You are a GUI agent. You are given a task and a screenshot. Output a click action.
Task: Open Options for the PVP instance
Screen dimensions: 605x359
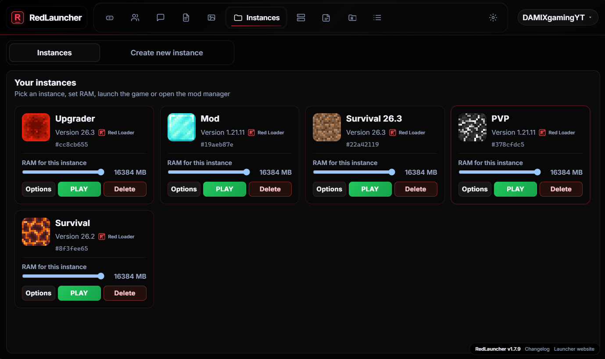475,189
